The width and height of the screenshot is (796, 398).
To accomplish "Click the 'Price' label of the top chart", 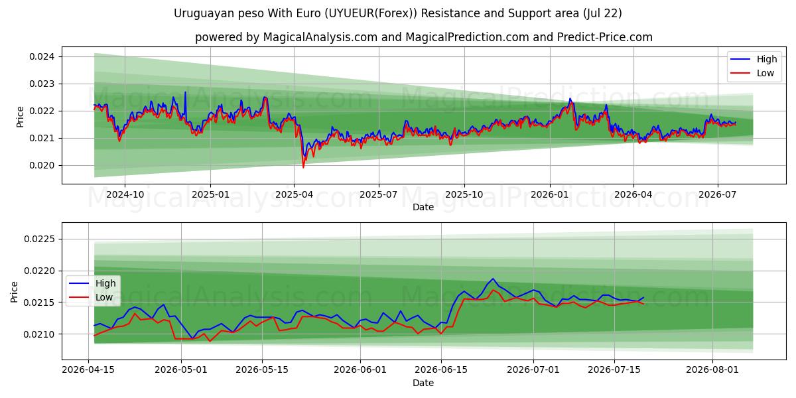I will [x=20, y=117].
